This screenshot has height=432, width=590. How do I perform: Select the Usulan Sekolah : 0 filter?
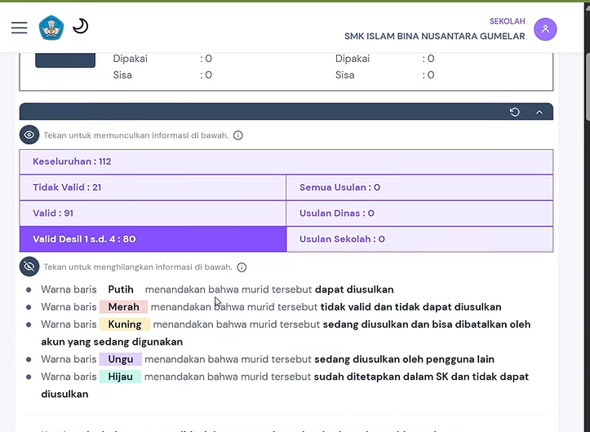point(419,239)
